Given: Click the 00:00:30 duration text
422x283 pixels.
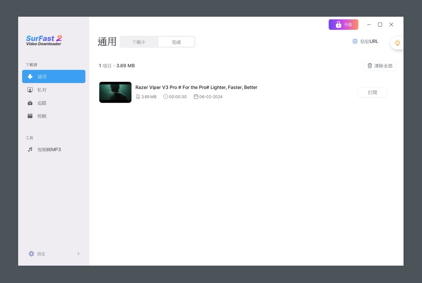Looking at the screenshot, I should click(x=178, y=97).
